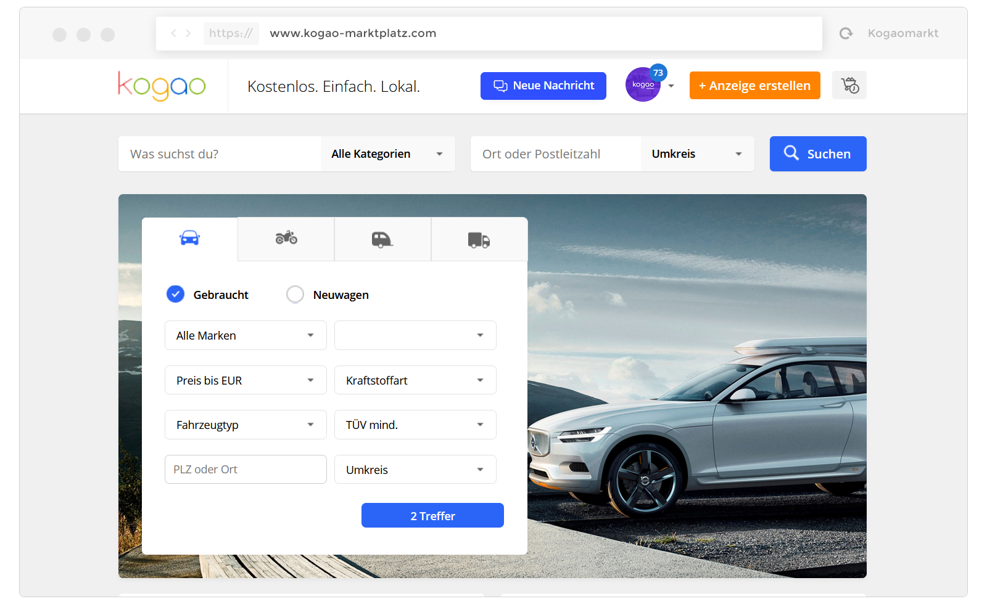987x604 pixels.
Task: Open the cart icon button
Action: point(849,85)
